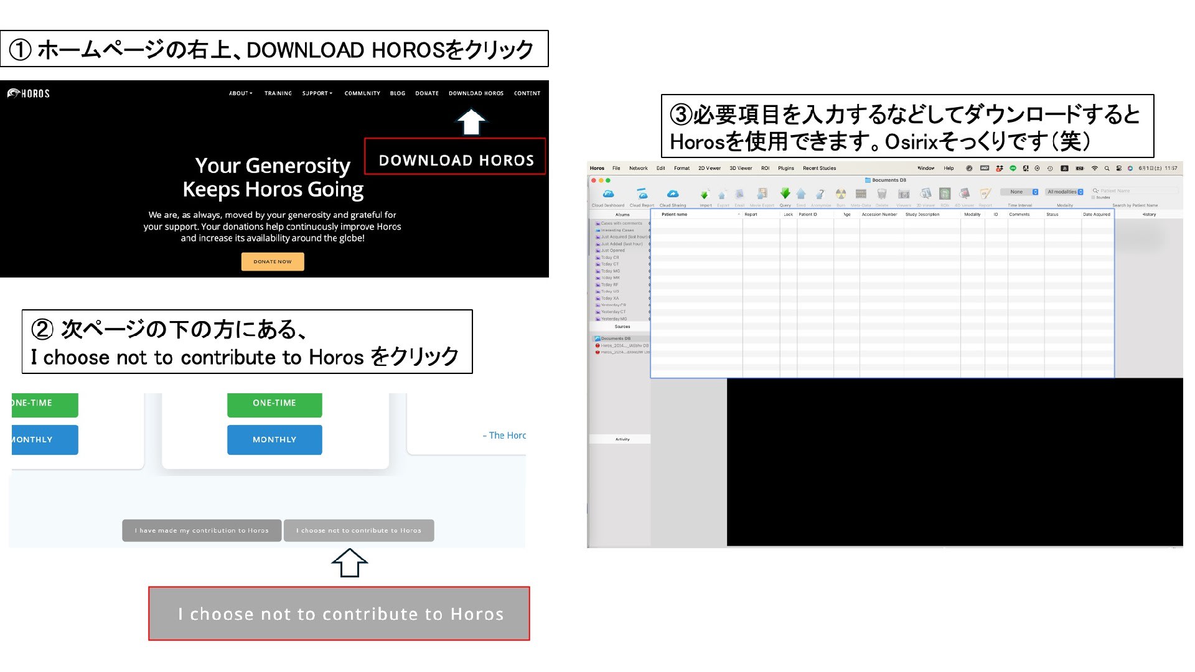
Task: Click the Siri icon in the menu bar
Action: [1130, 168]
